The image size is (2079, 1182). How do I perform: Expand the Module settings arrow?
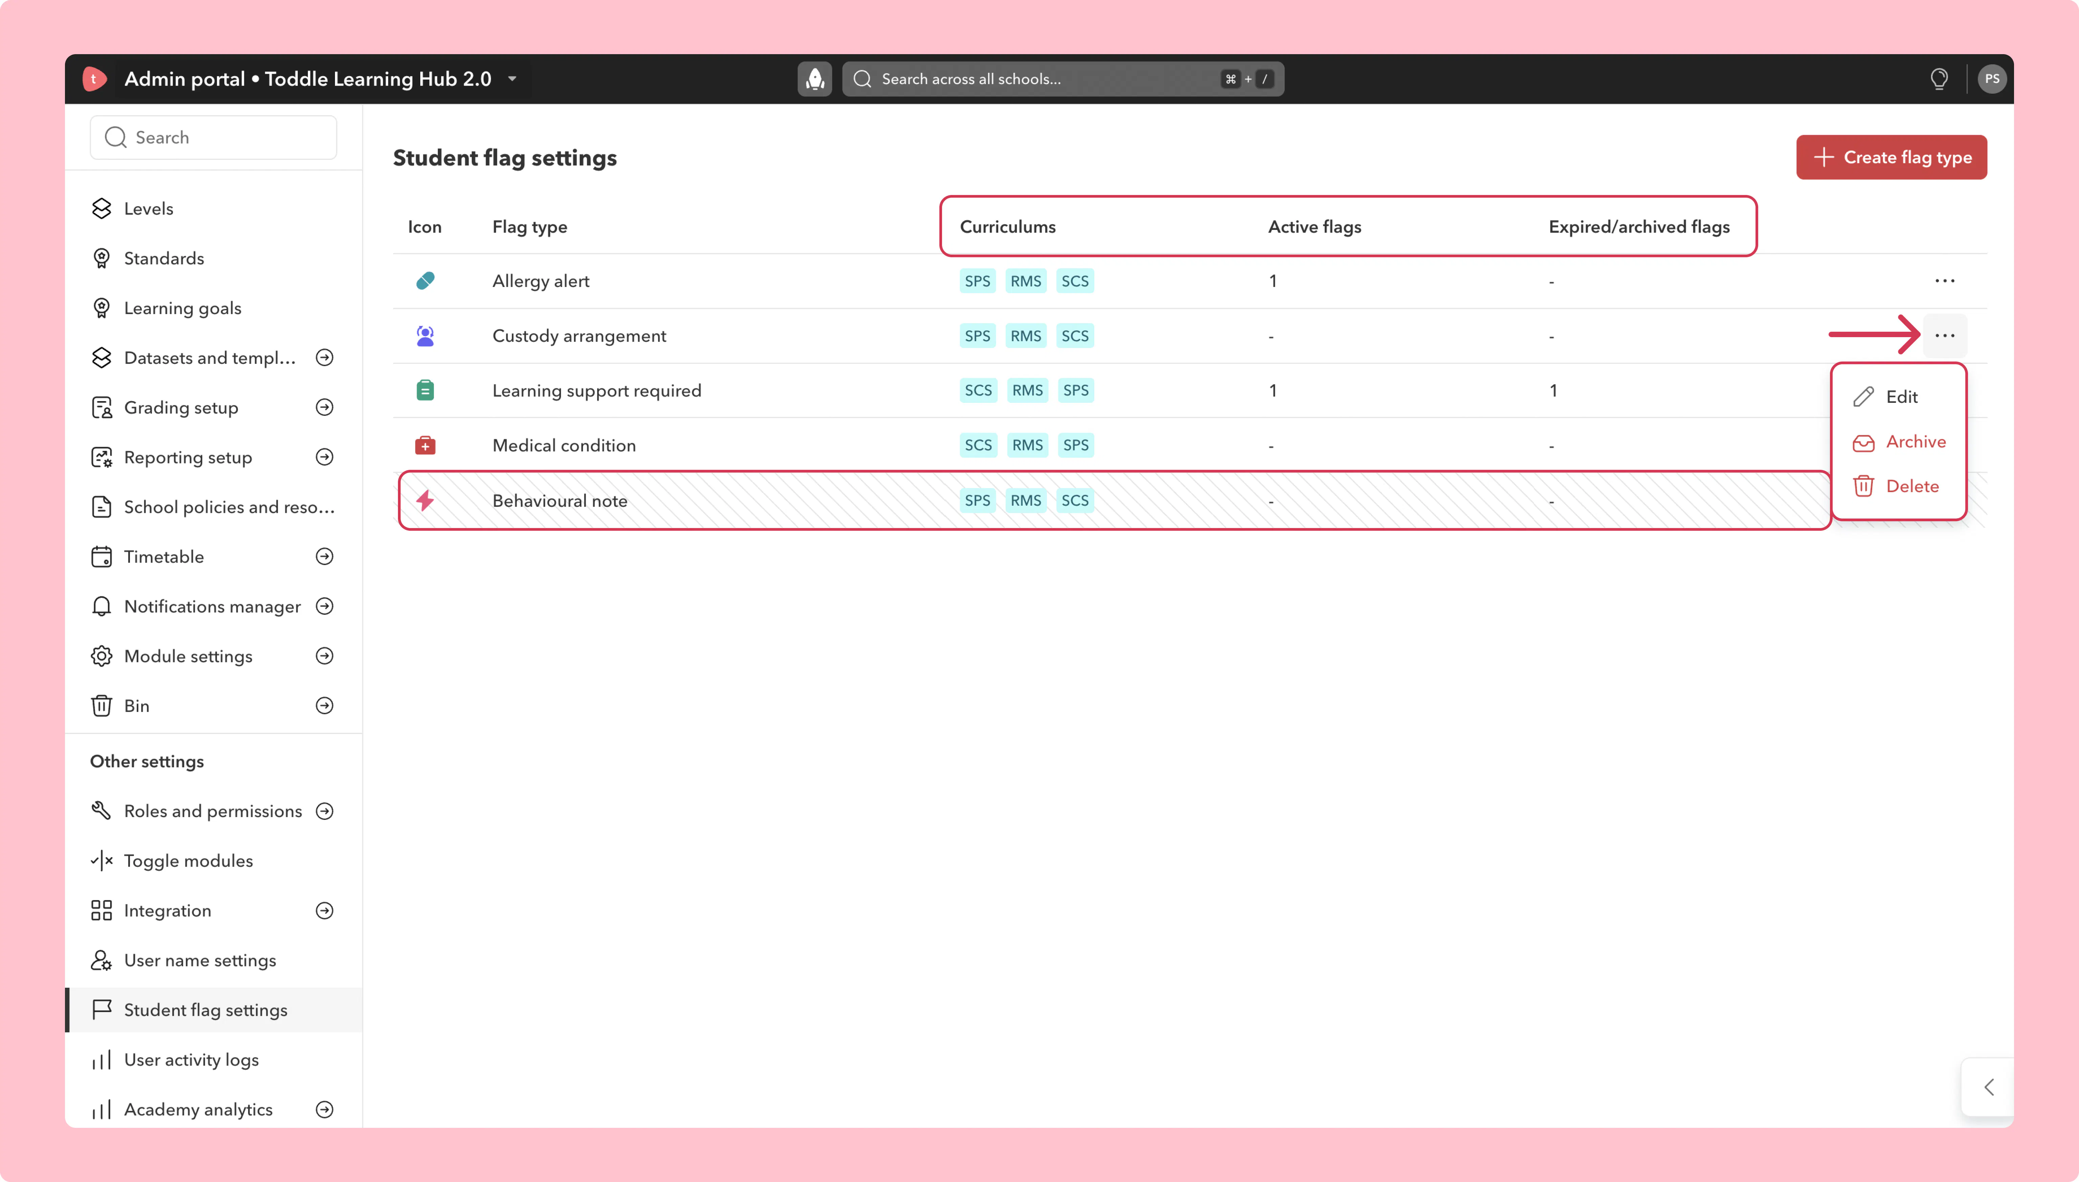[x=325, y=656]
